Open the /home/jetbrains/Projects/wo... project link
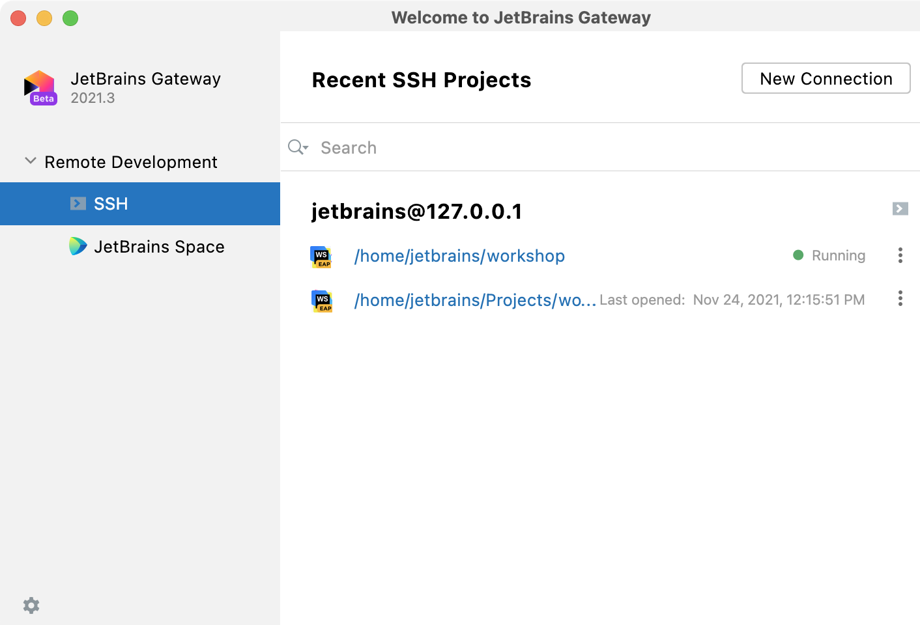 click(x=475, y=300)
